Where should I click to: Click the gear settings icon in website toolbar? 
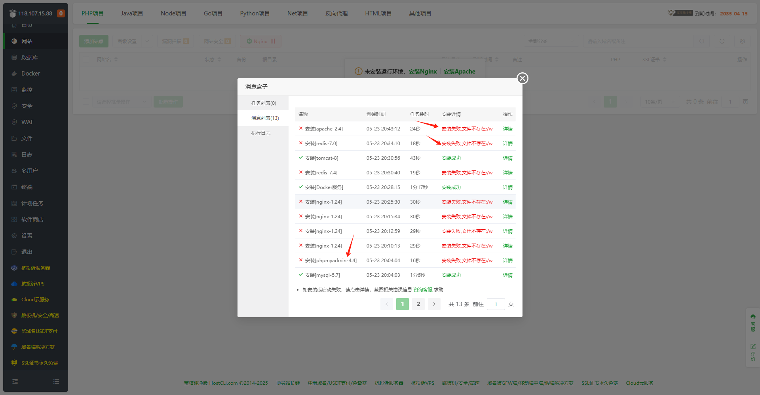742,41
